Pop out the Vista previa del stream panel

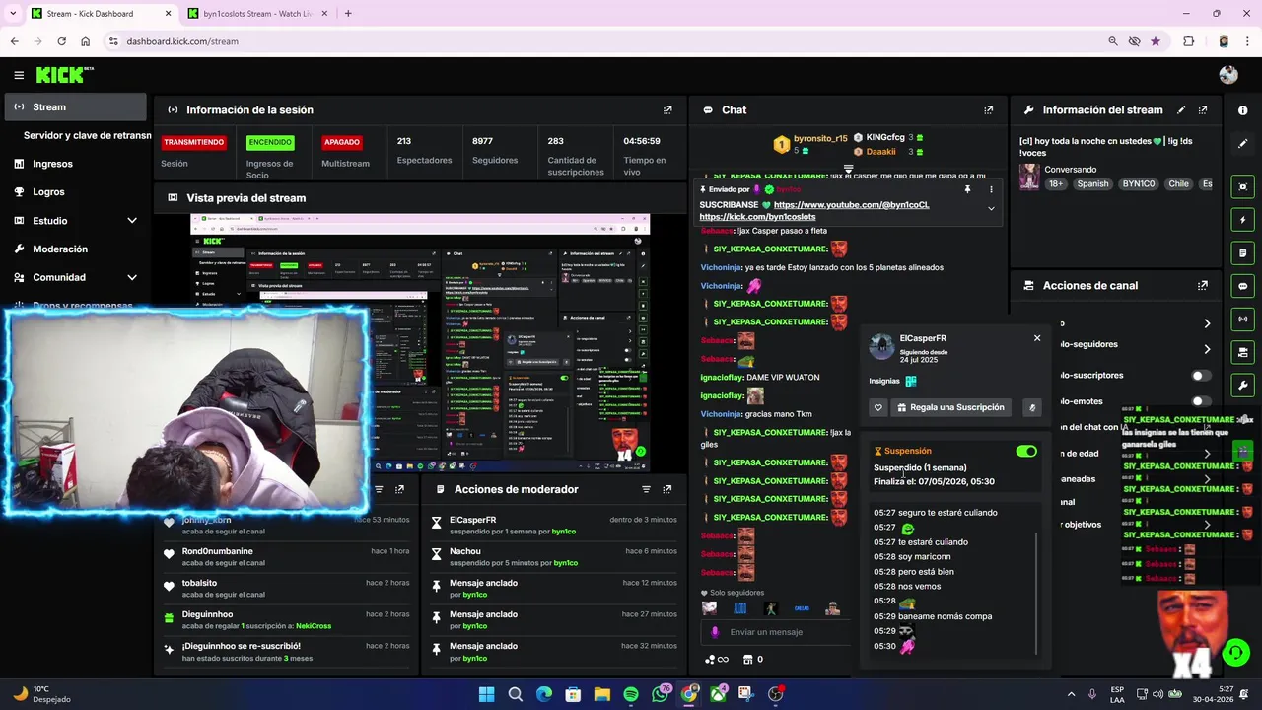click(x=667, y=198)
